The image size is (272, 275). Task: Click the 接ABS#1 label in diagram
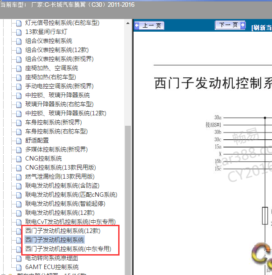(x=213, y=125)
